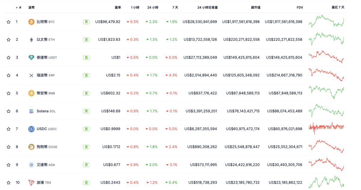The height and width of the screenshot is (190, 361).
Task: Open the Ethereum ETH coin logo
Action: coord(31,40)
